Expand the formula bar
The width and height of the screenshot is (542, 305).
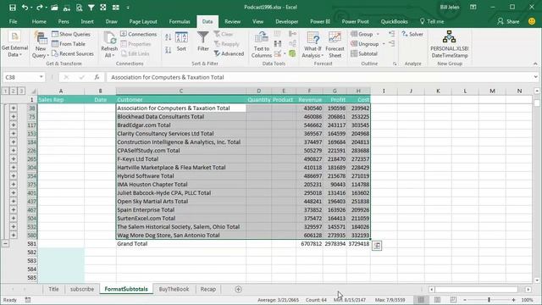click(535, 77)
